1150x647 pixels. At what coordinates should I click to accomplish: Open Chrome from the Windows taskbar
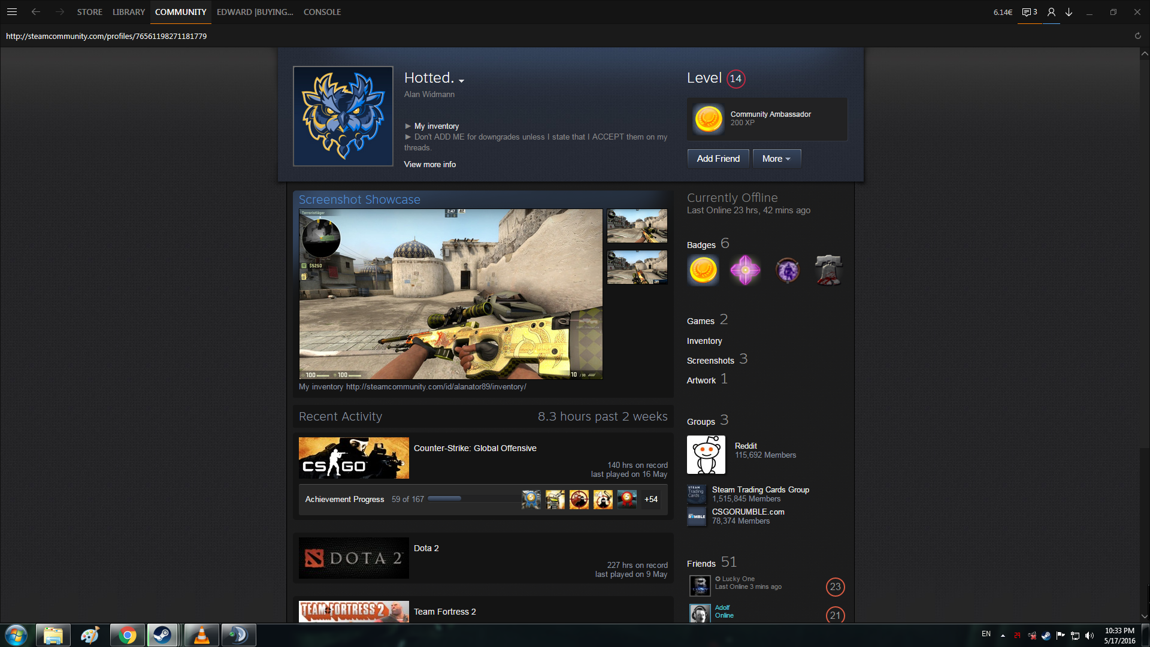(x=127, y=635)
